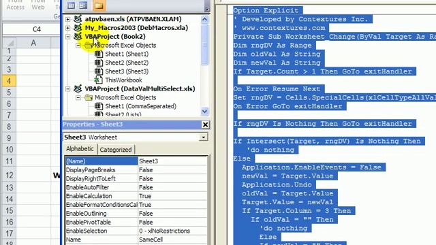
Task: Click the Application.EnableEvents = False line
Action: pyautogui.click(x=311, y=167)
